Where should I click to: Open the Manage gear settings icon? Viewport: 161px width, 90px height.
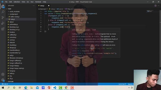[3, 80]
